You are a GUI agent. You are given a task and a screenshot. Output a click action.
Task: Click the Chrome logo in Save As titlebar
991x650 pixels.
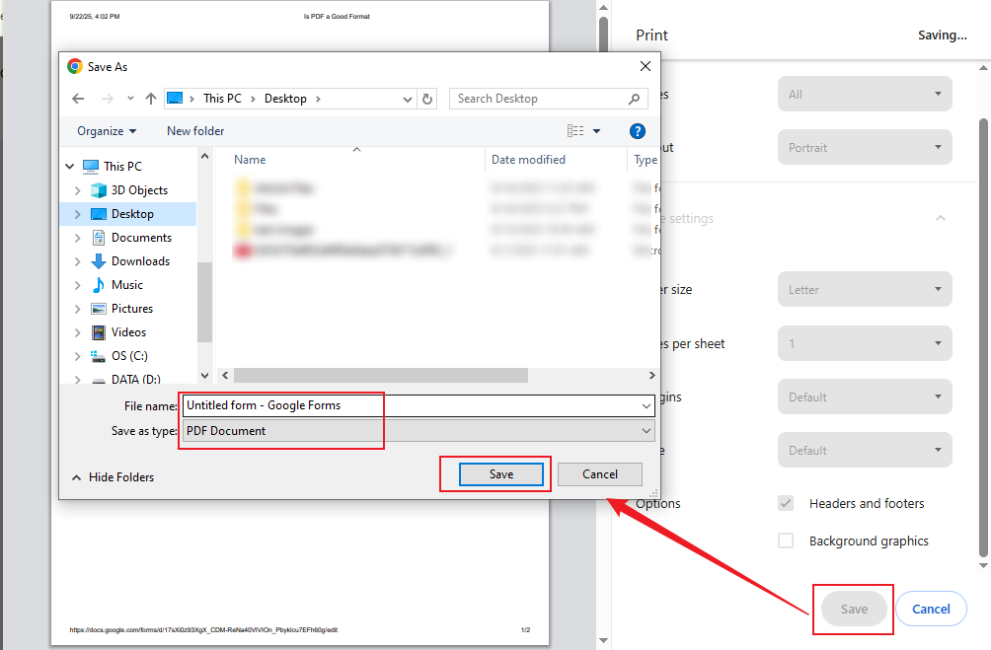pyautogui.click(x=73, y=66)
